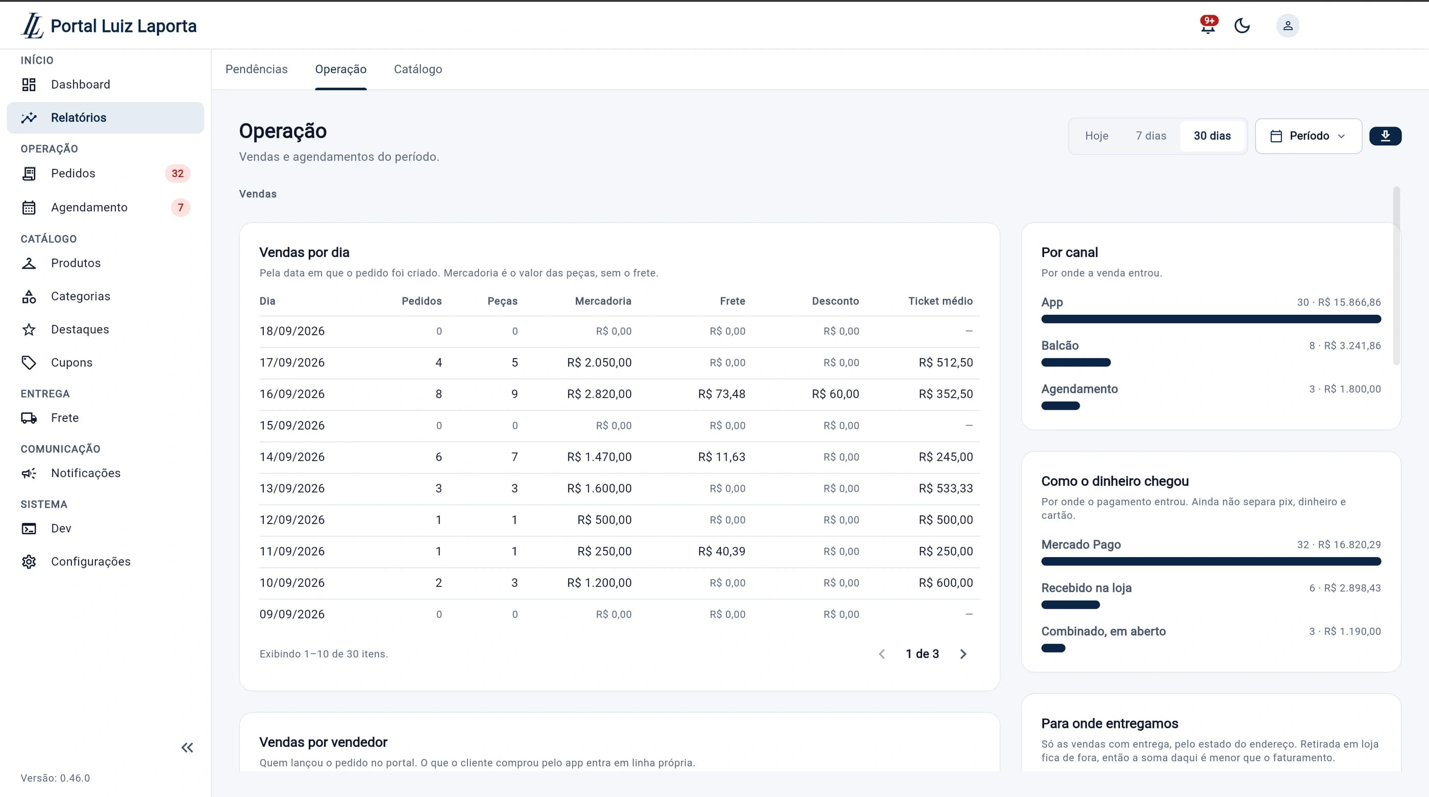Screen dimensions: 1429x797
Task: Click the page scrollbar on the right
Action: (1396, 276)
